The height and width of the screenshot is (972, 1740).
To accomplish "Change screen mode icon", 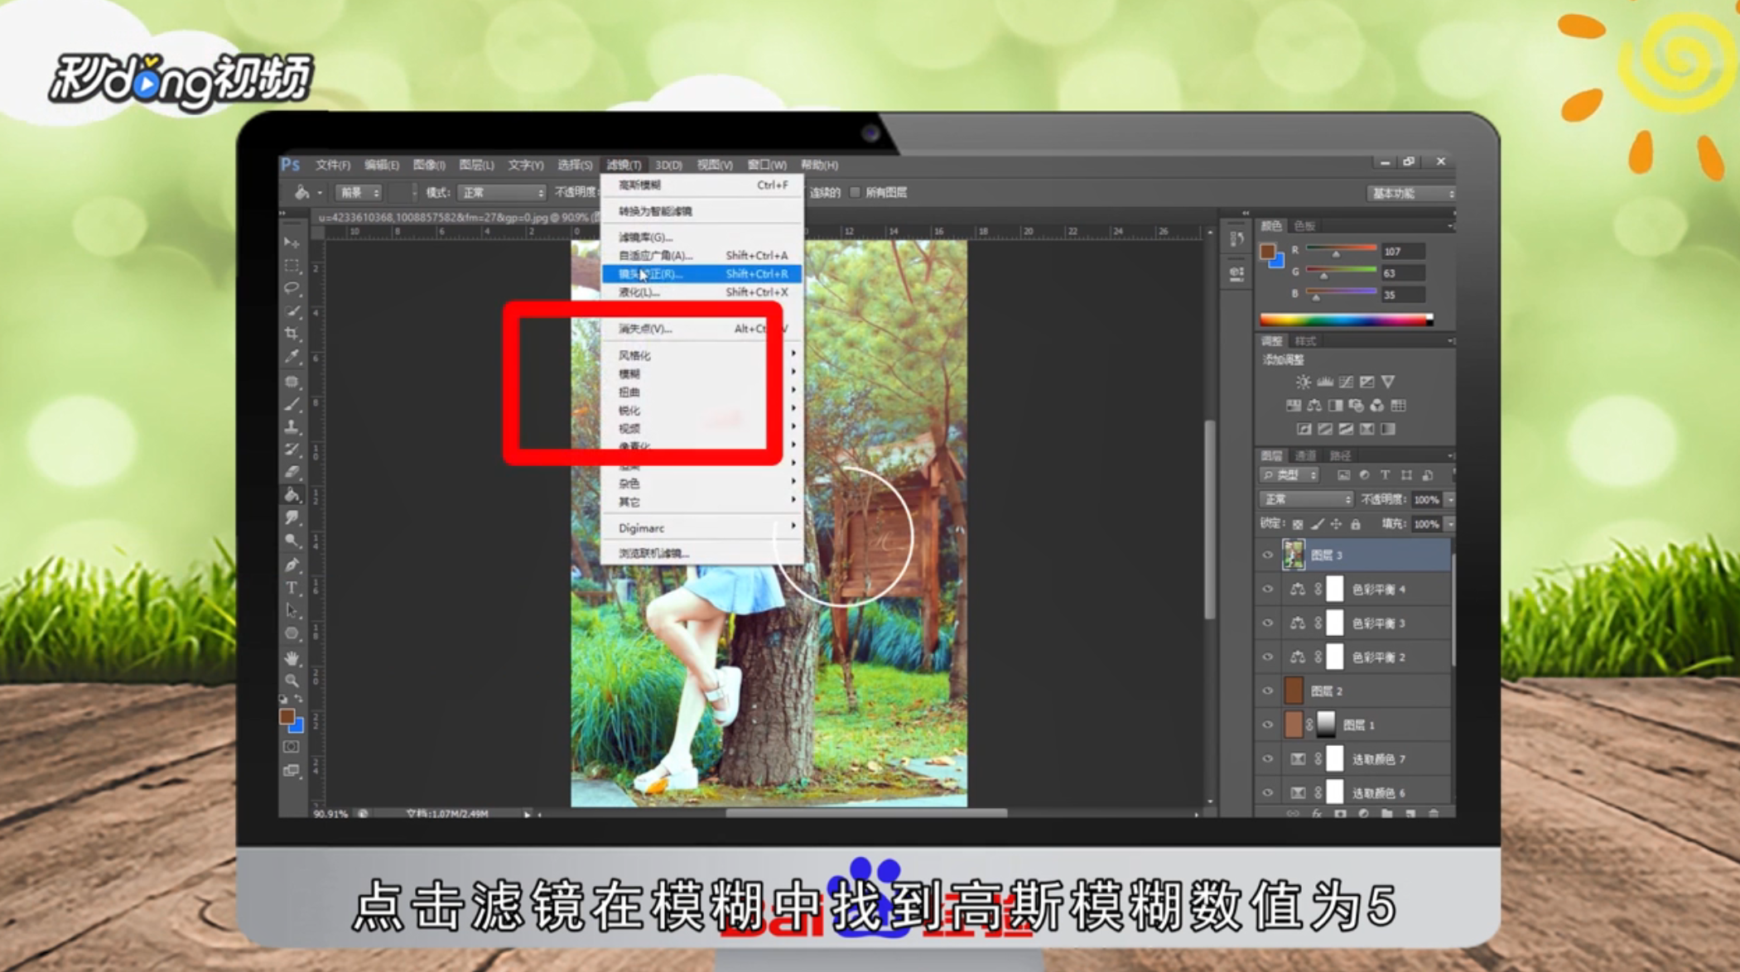I will (x=291, y=771).
